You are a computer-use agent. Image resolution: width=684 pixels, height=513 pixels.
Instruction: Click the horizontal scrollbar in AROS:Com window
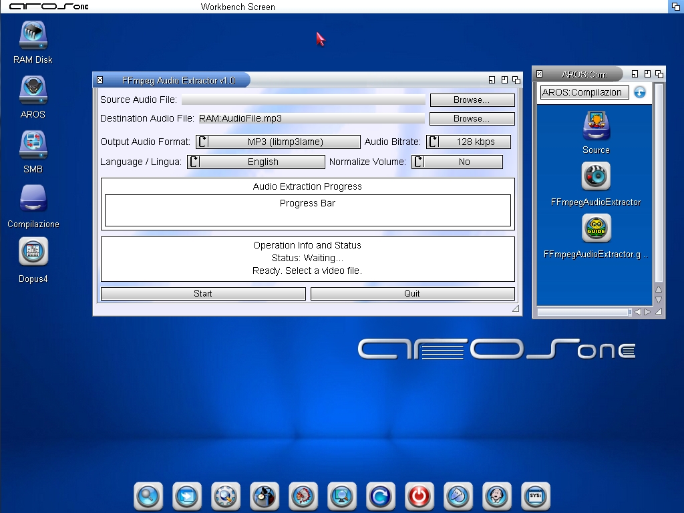[584, 312]
